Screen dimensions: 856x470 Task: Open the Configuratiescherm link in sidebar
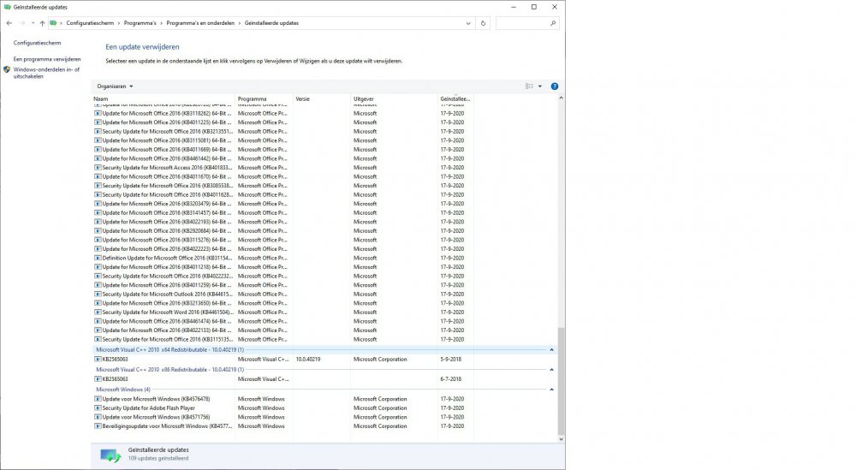point(37,42)
